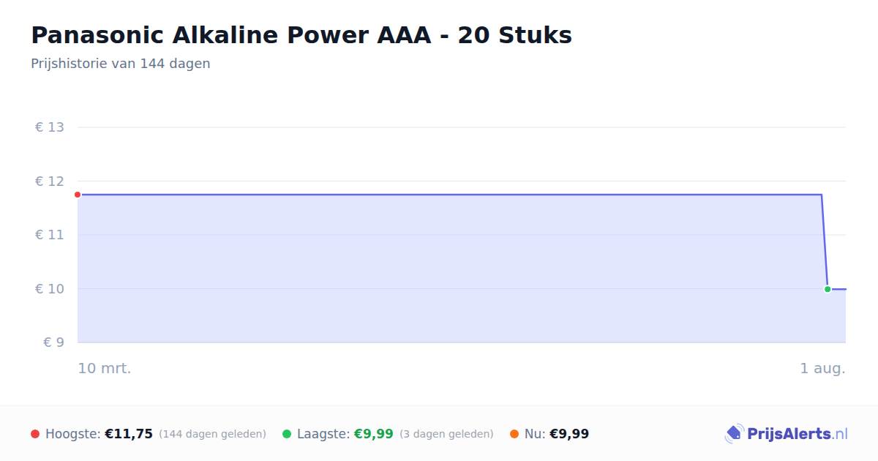The width and height of the screenshot is (878, 461).
Task: Click the Prijshistorie van 144 dagen subtitle
Action: pos(121,64)
